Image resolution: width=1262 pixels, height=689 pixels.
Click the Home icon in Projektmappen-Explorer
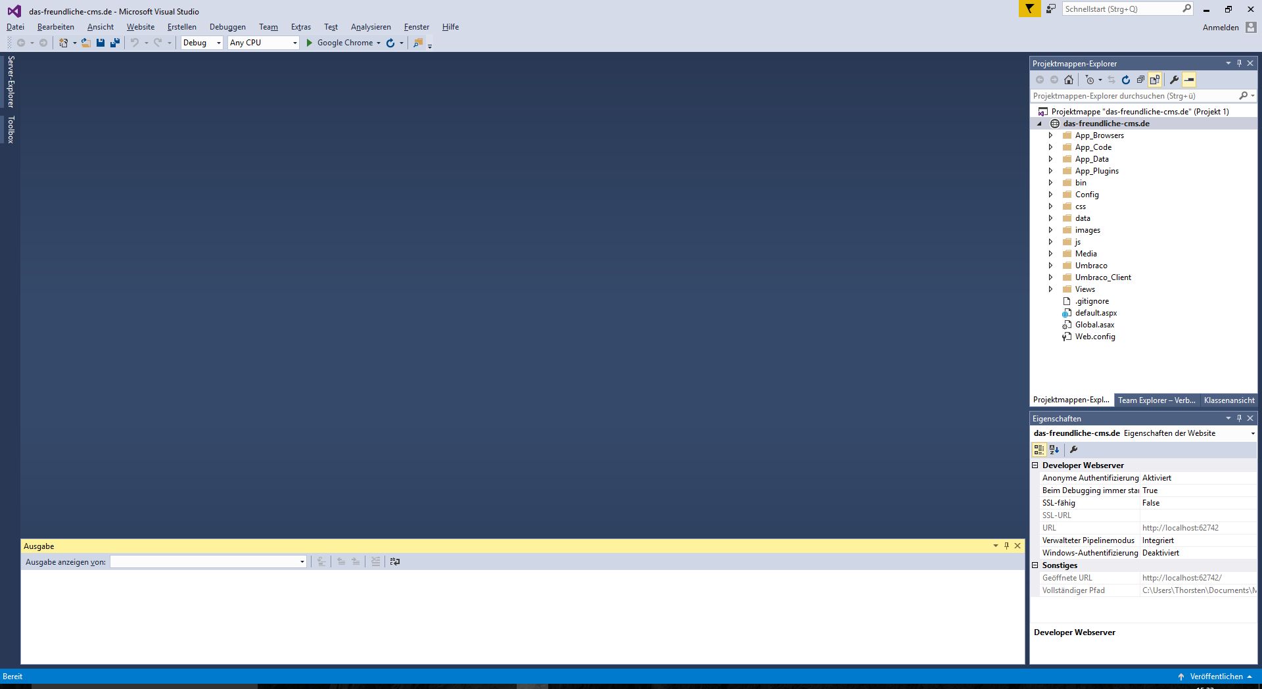1069,80
